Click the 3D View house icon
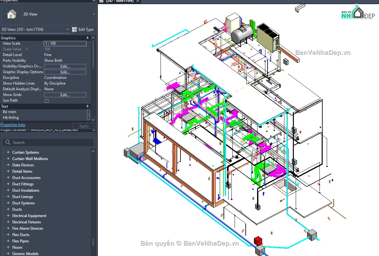 click(11, 14)
